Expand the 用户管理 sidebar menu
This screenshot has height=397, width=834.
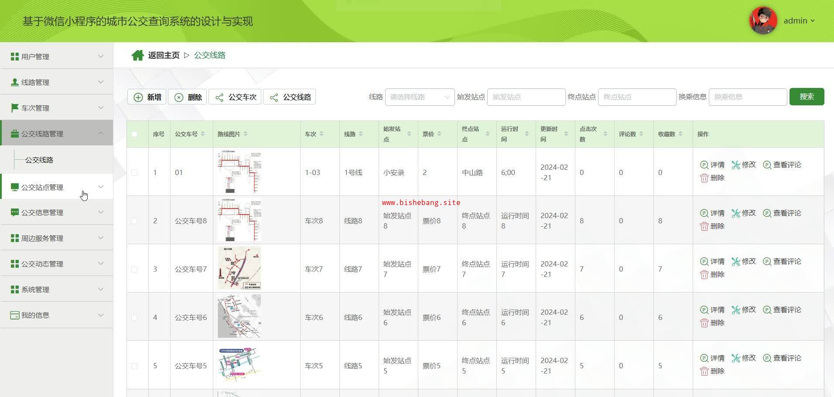pos(57,57)
